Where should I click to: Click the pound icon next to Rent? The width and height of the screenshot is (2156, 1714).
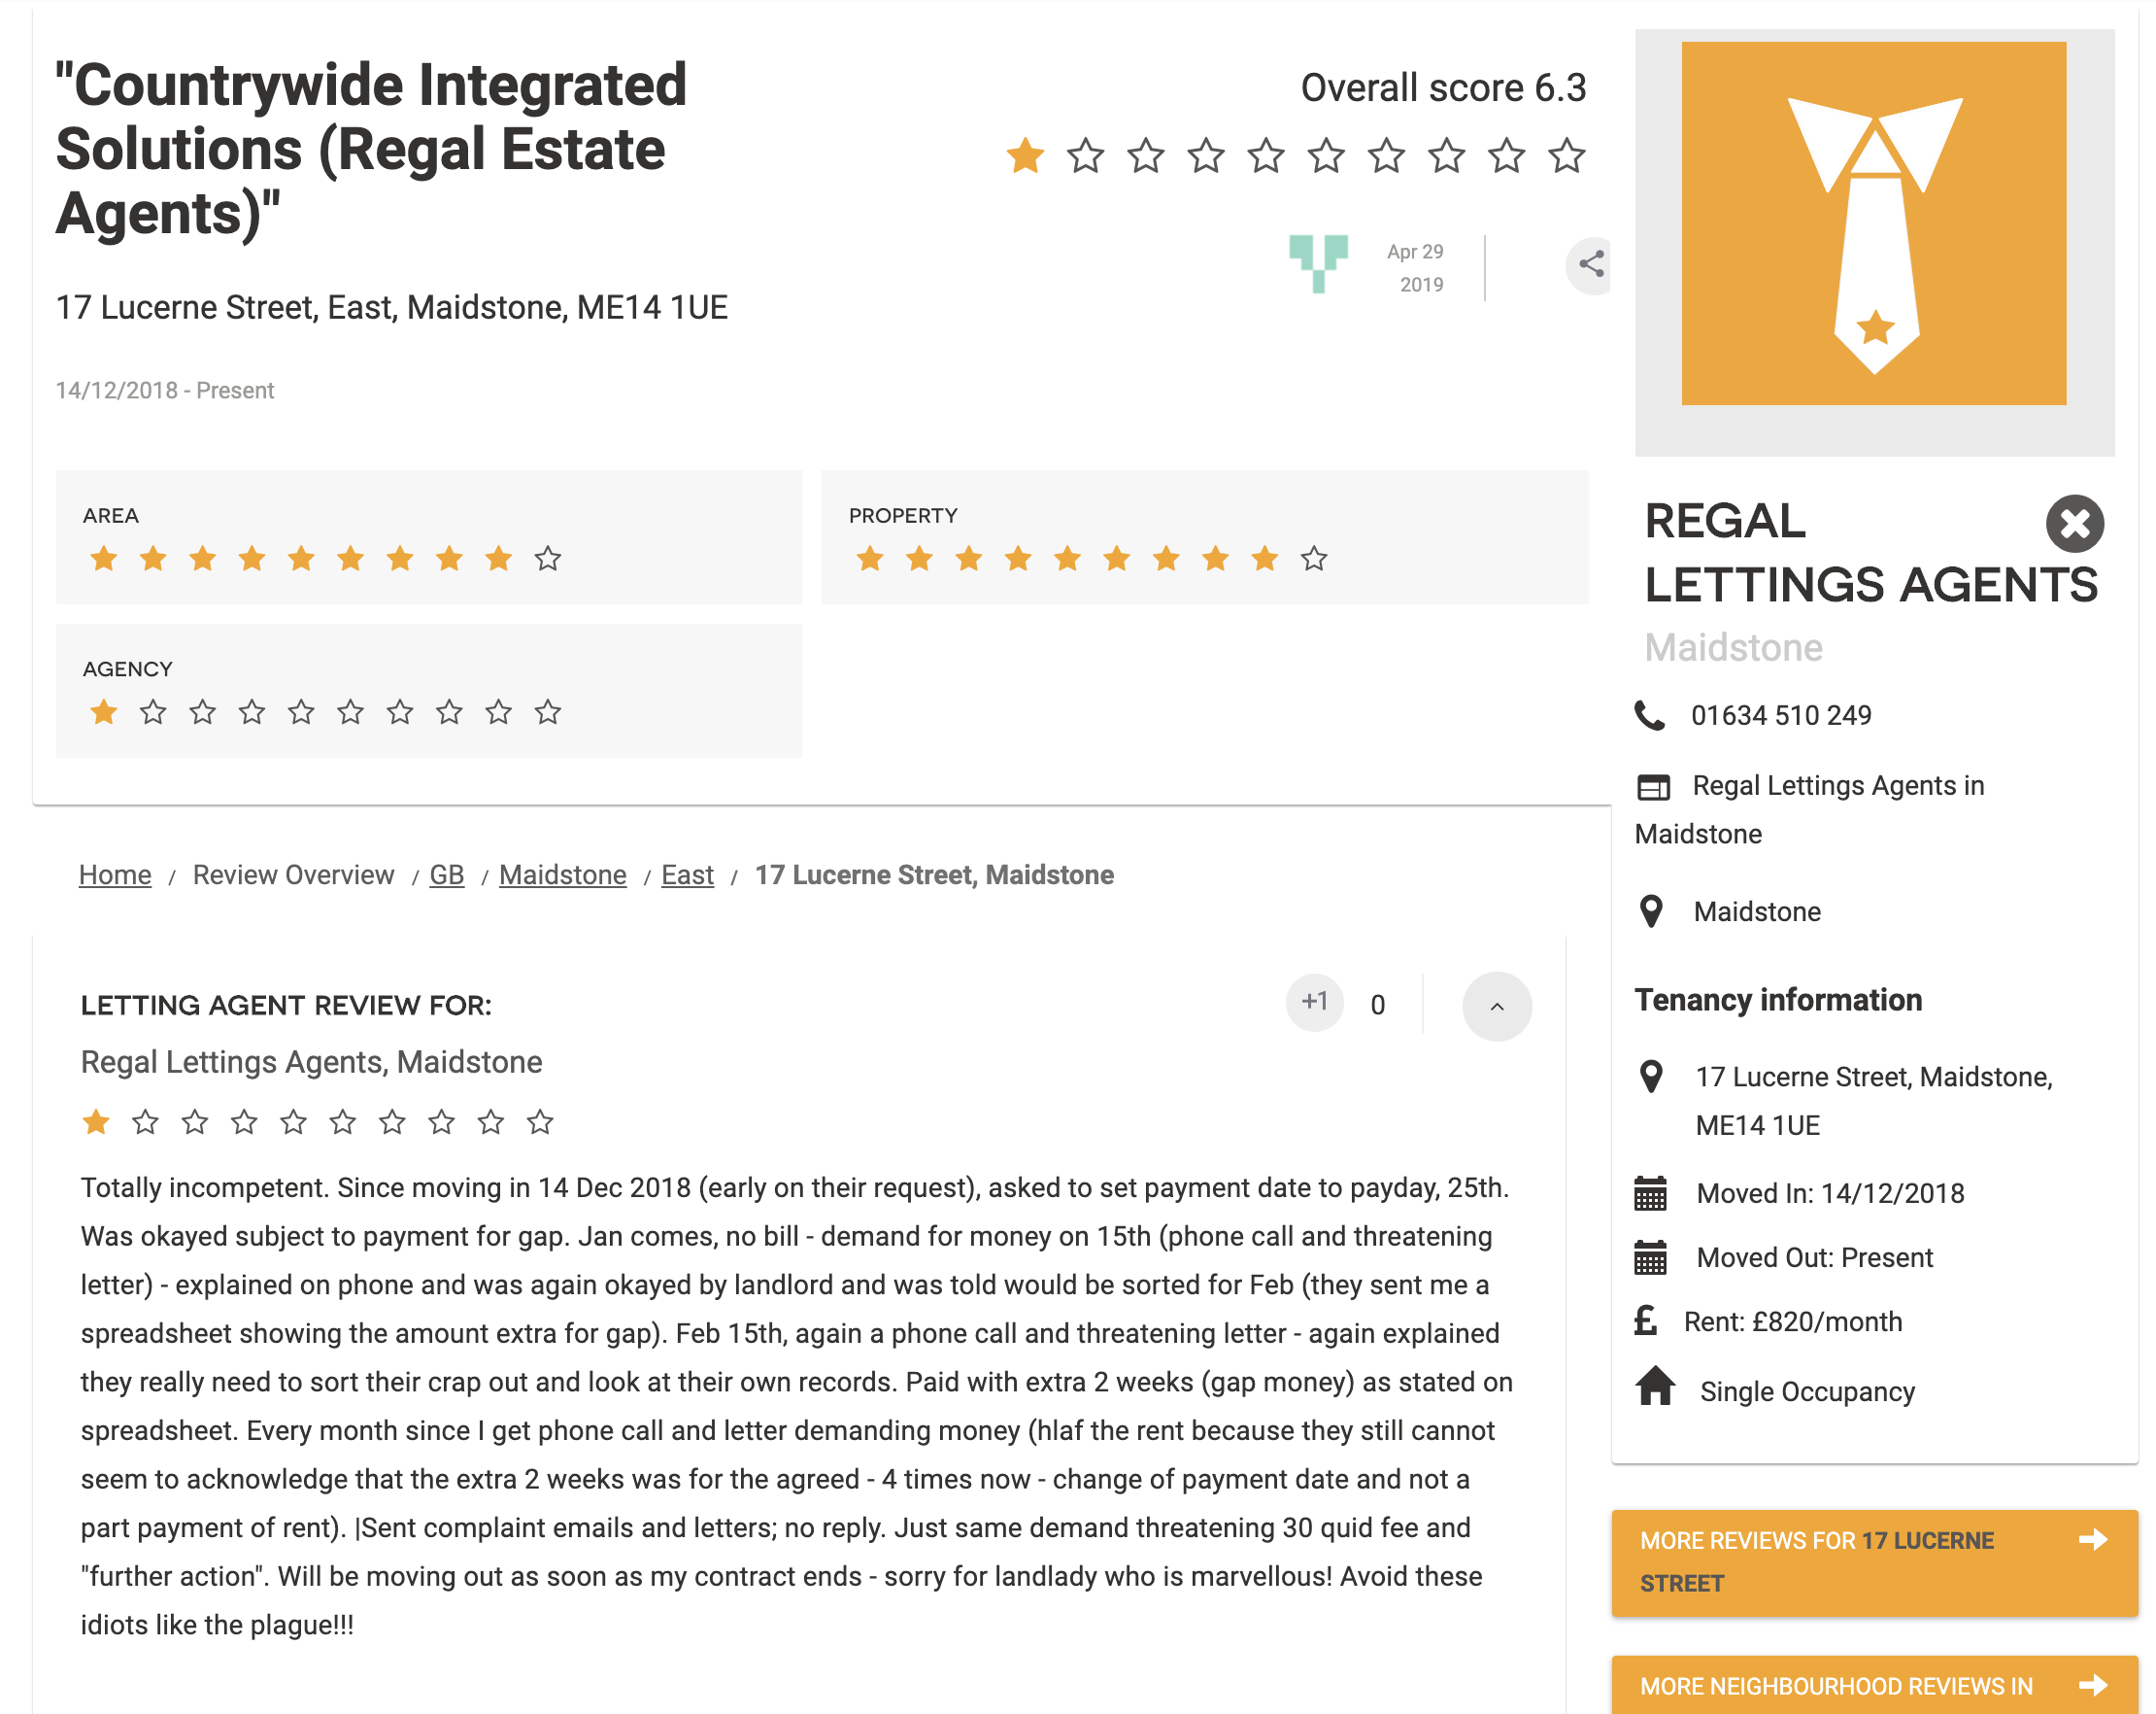pyautogui.click(x=1646, y=1320)
